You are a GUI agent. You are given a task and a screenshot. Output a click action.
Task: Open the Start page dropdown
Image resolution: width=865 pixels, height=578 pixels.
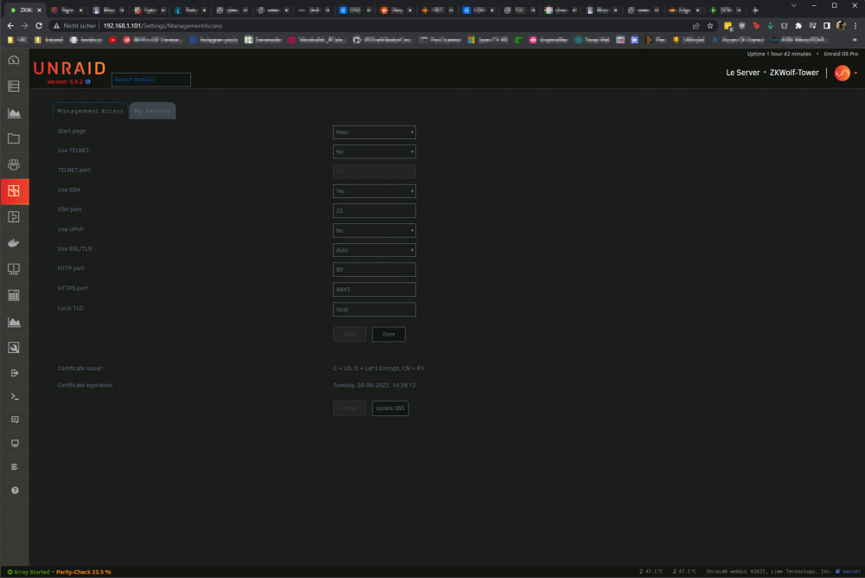coord(374,132)
